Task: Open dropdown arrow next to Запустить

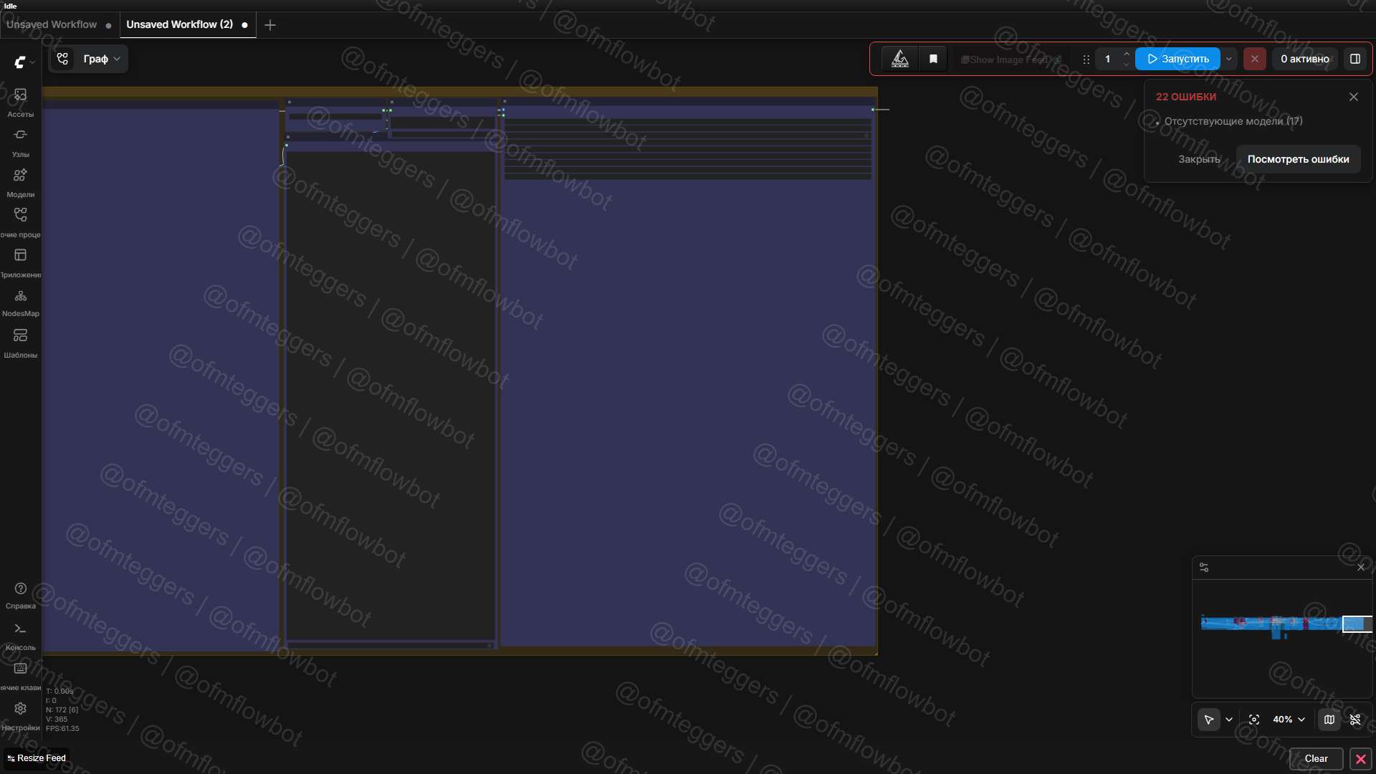Action: pyautogui.click(x=1229, y=59)
